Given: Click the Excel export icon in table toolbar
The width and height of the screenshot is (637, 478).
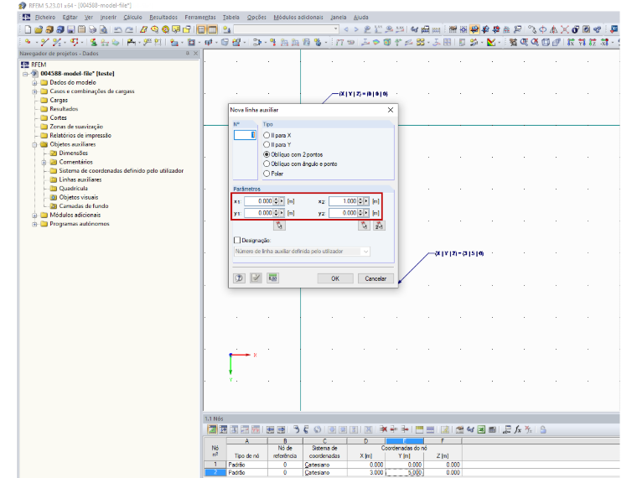Looking at the screenshot, I should click(x=481, y=429).
